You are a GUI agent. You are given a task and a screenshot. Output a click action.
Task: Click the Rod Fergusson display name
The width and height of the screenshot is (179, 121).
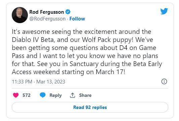coord(47,12)
